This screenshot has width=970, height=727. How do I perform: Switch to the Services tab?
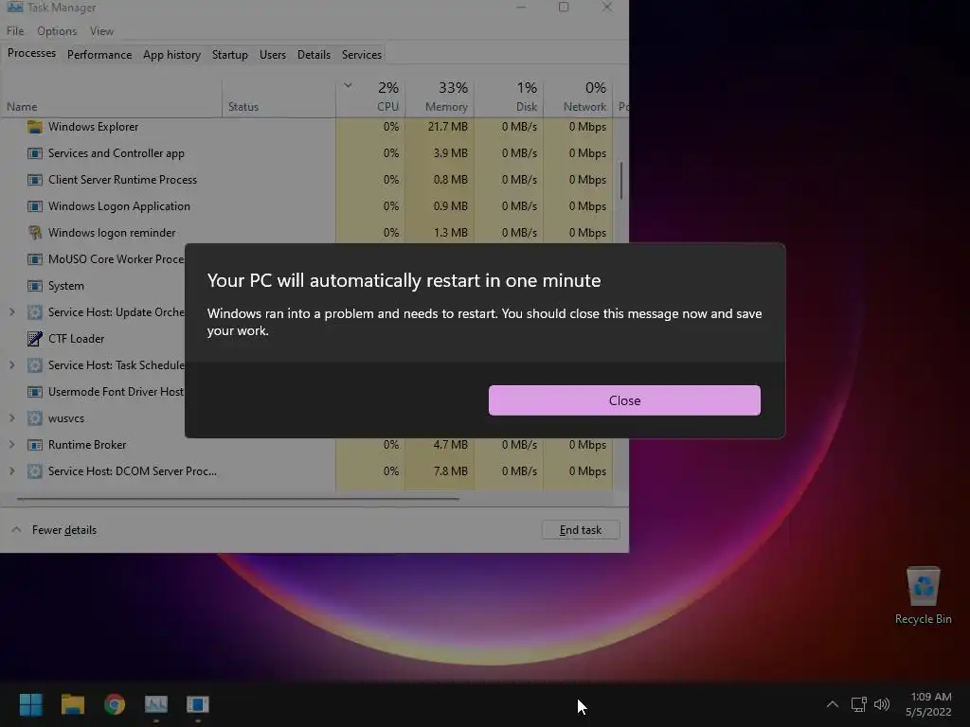[361, 54]
